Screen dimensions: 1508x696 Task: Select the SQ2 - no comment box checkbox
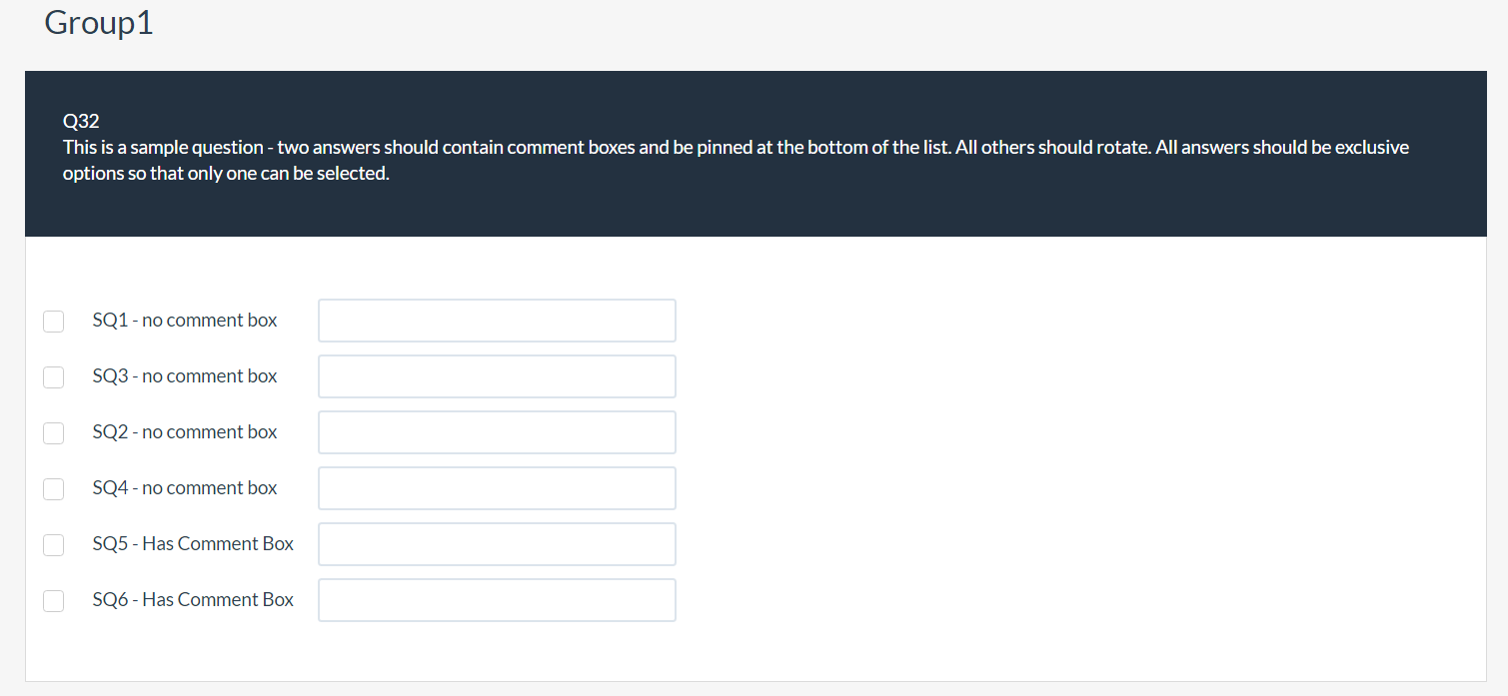click(54, 433)
